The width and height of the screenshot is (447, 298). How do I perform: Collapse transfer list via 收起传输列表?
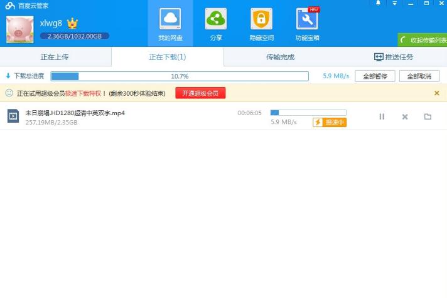(423, 40)
